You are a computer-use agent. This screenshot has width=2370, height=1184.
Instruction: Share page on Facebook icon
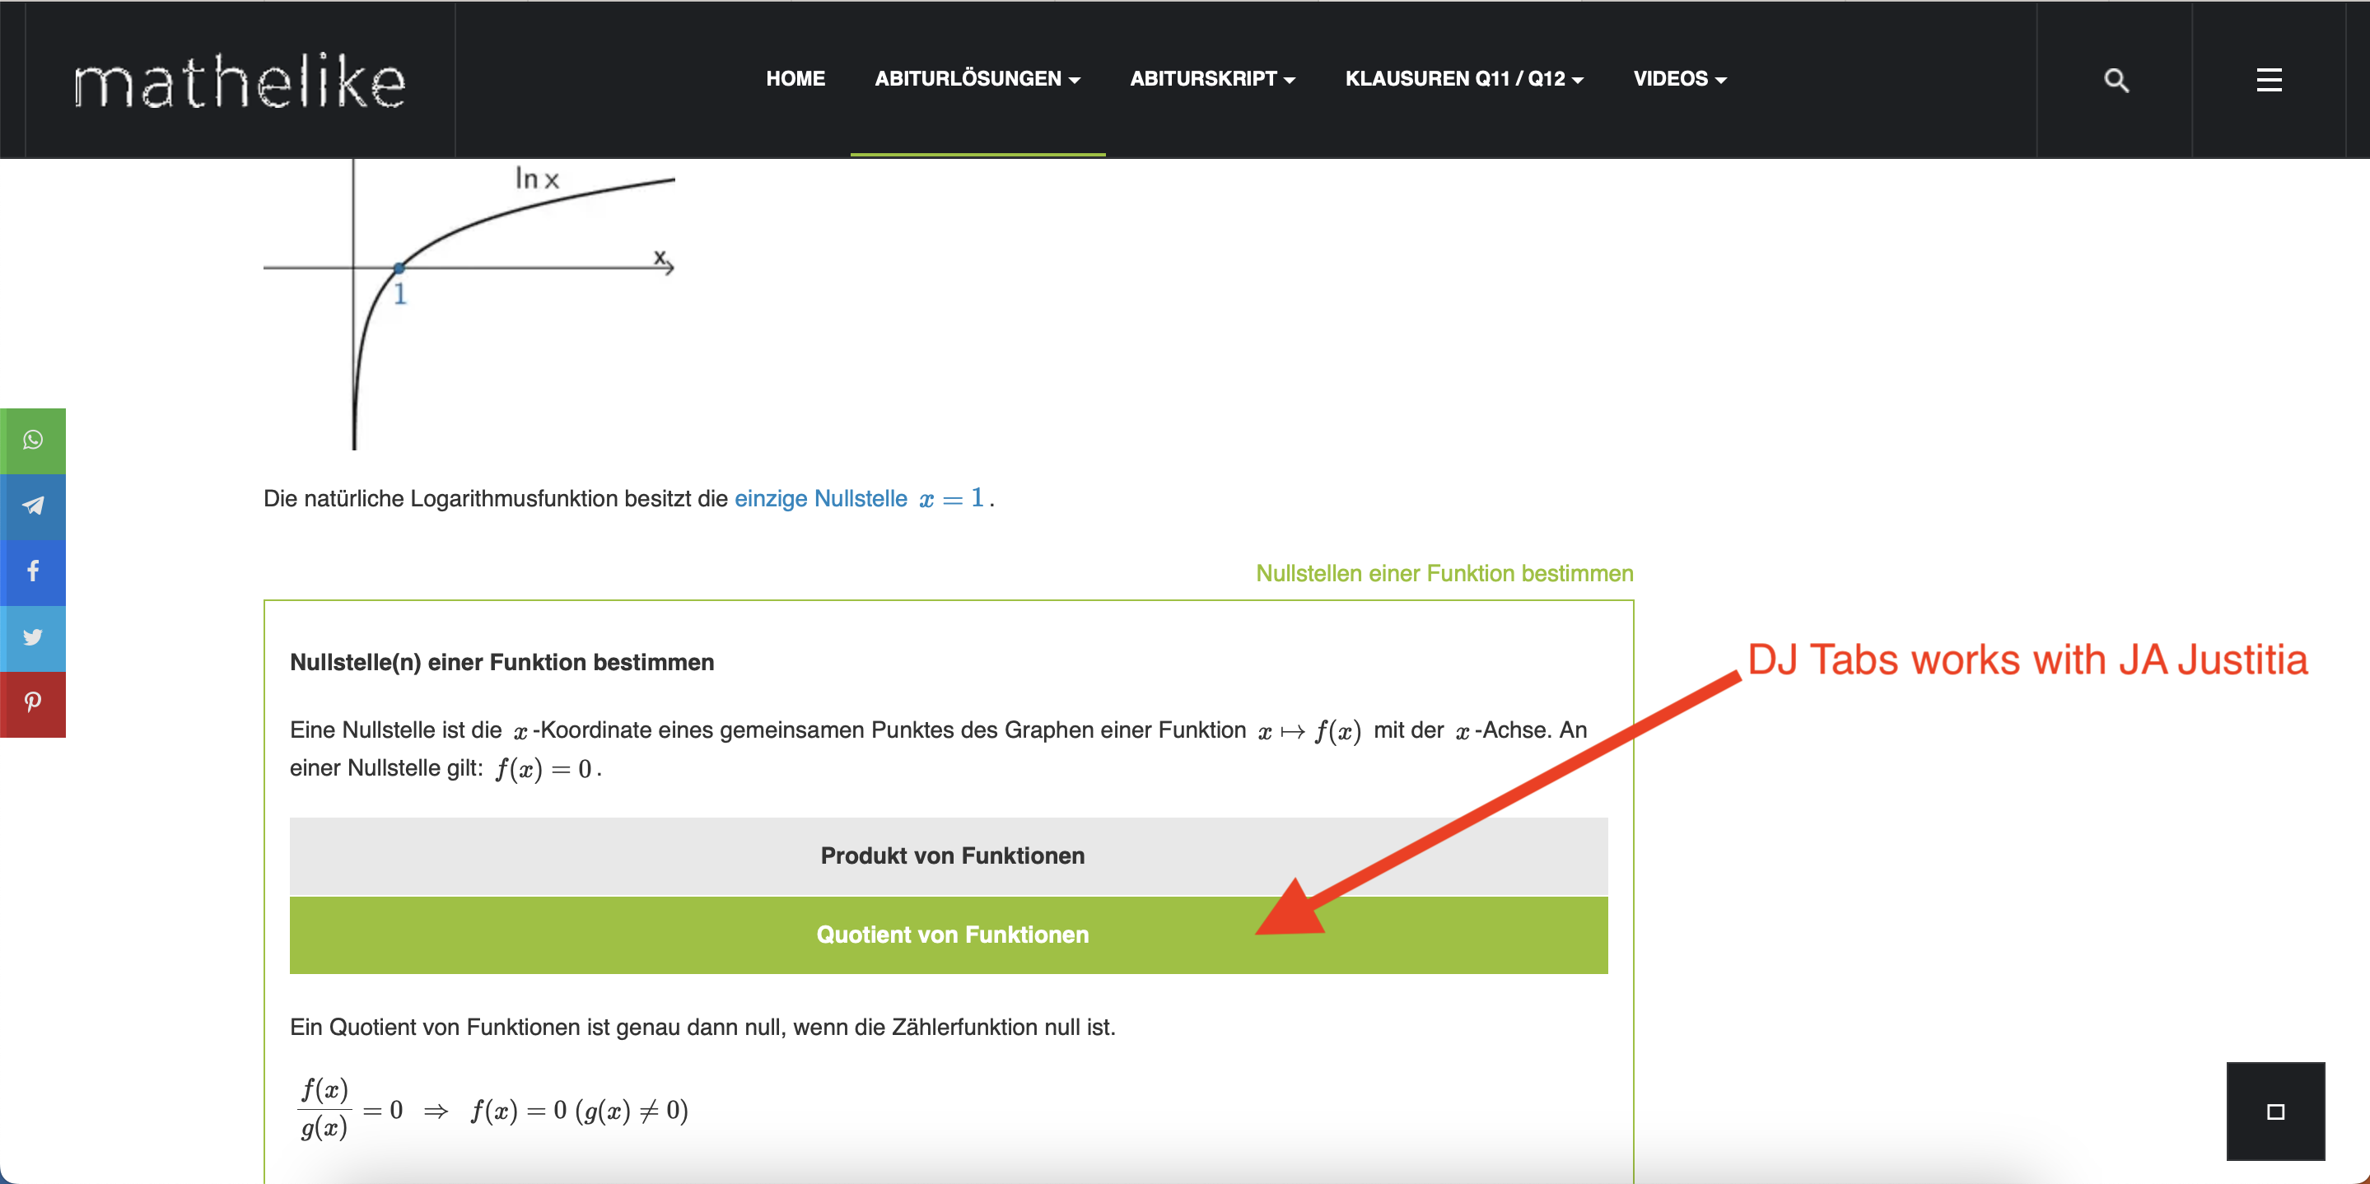tap(33, 571)
